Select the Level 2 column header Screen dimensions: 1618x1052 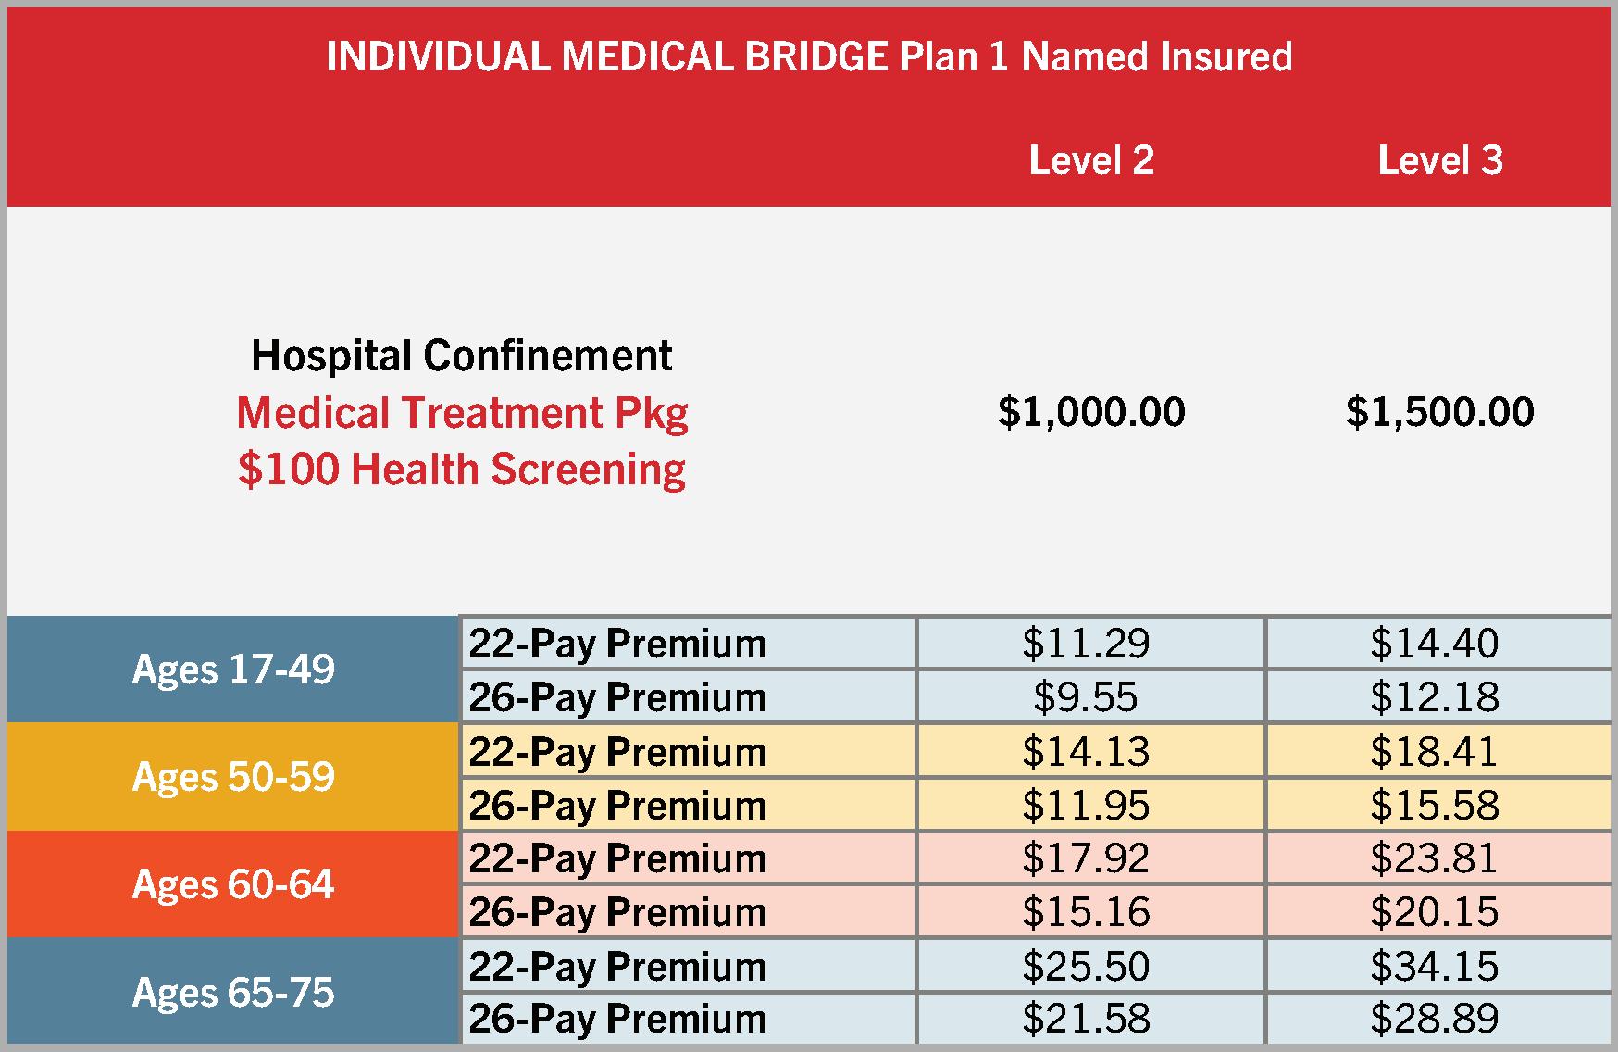[x=1091, y=160]
